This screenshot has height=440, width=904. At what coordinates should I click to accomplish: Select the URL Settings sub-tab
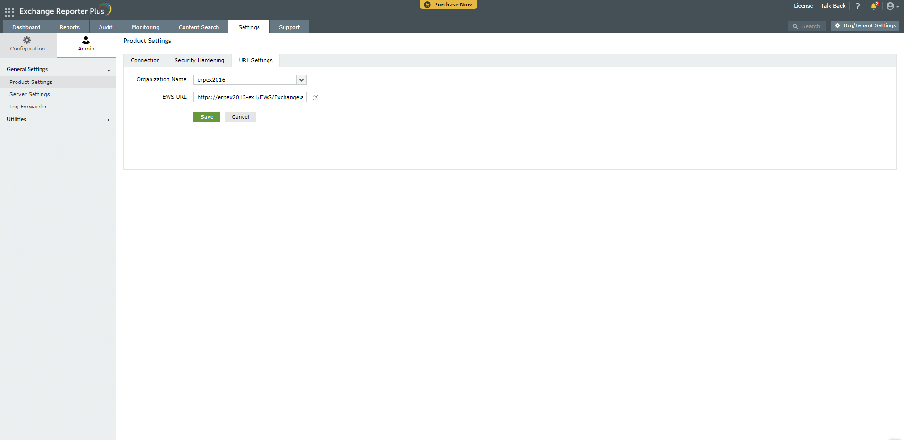click(256, 60)
